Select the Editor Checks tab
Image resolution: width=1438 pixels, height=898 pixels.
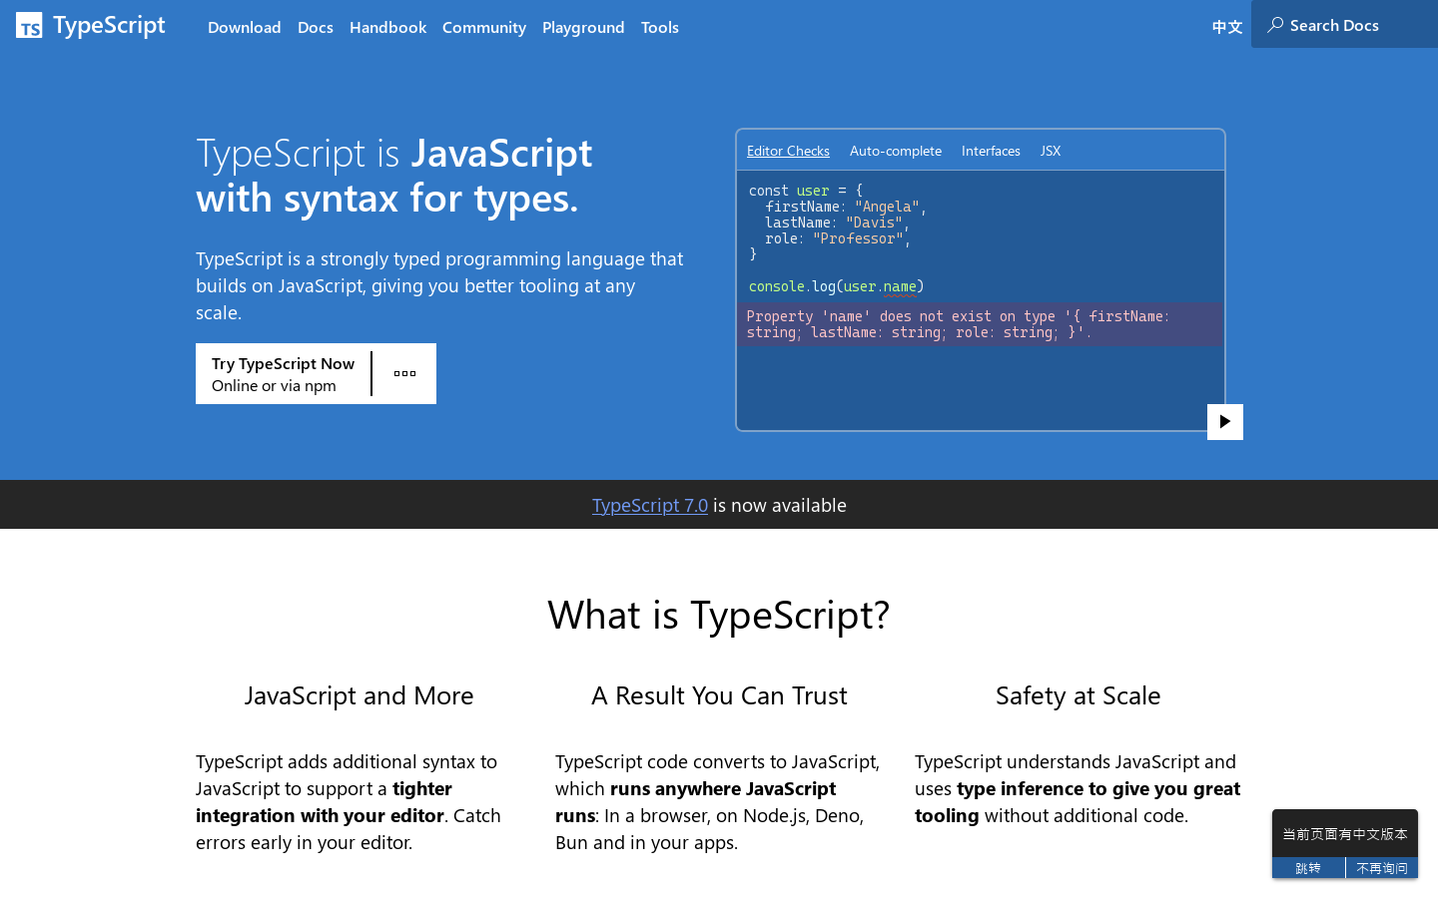point(788,151)
